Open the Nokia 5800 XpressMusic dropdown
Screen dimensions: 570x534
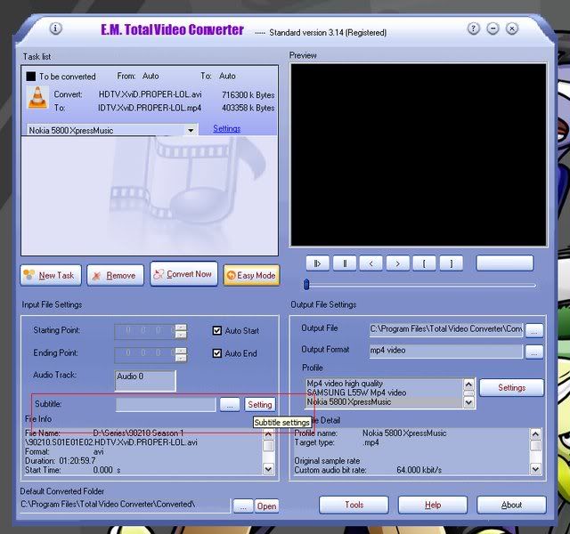coord(191,130)
